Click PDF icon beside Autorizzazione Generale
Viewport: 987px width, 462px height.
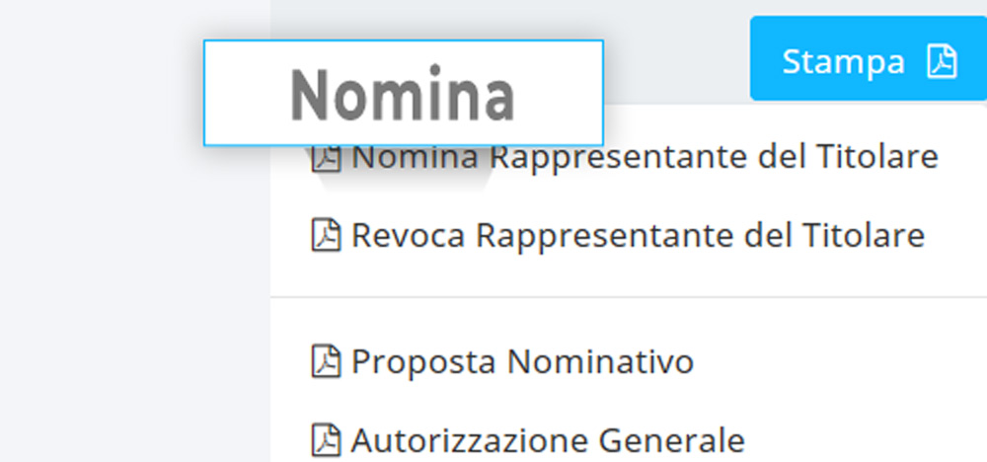tap(326, 438)
